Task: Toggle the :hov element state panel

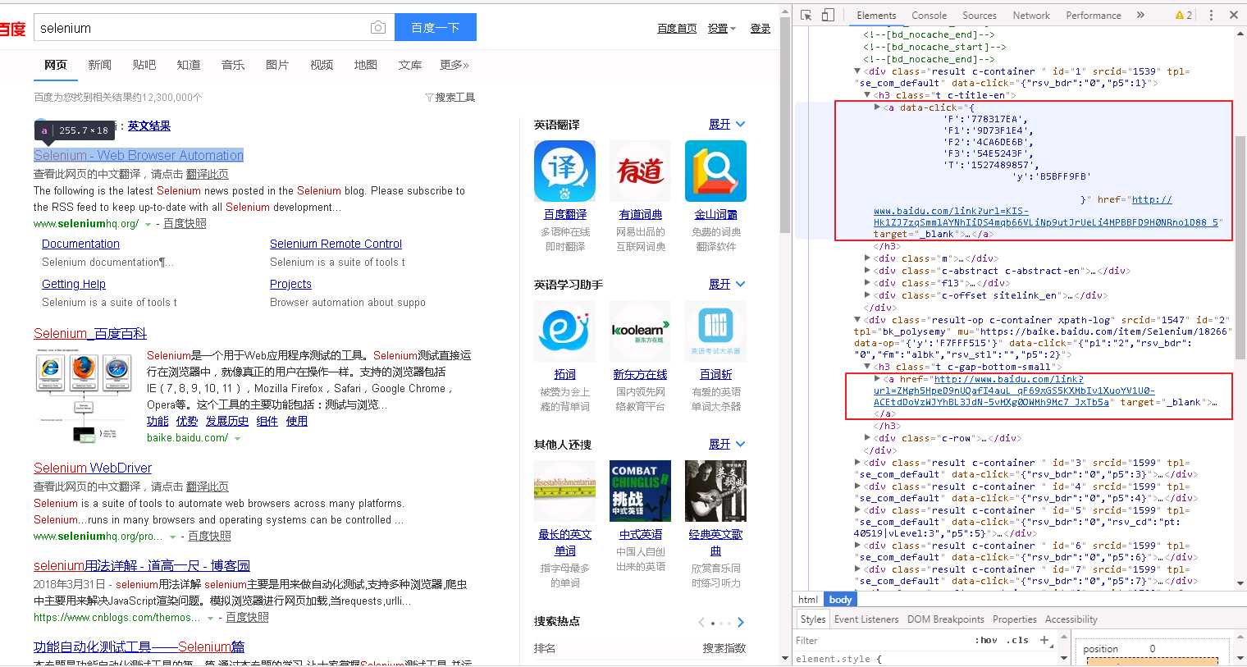Action: 987,640
